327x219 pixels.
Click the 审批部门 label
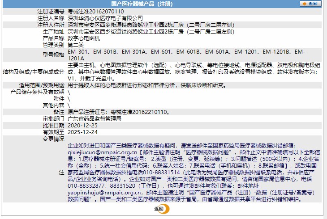click(x=53, y=118)
